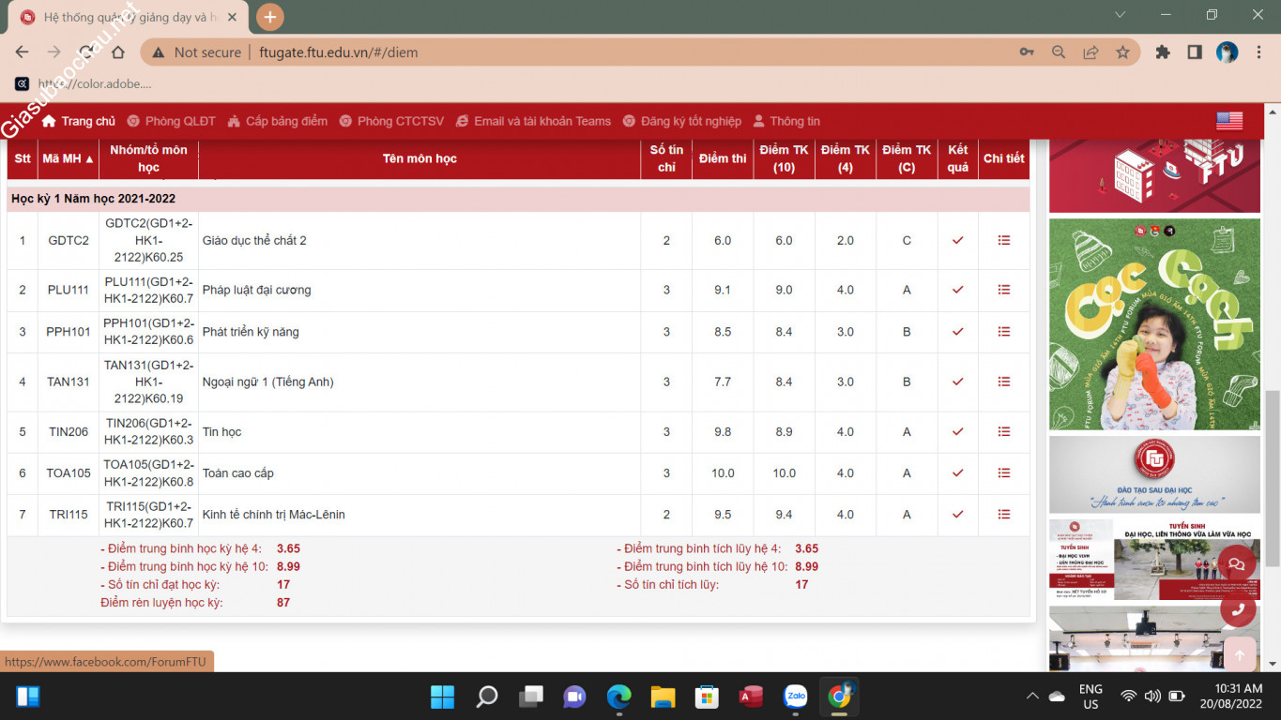1281x720 pixels.
Task: Click details list icon for Tin học
Action: 1003,431
